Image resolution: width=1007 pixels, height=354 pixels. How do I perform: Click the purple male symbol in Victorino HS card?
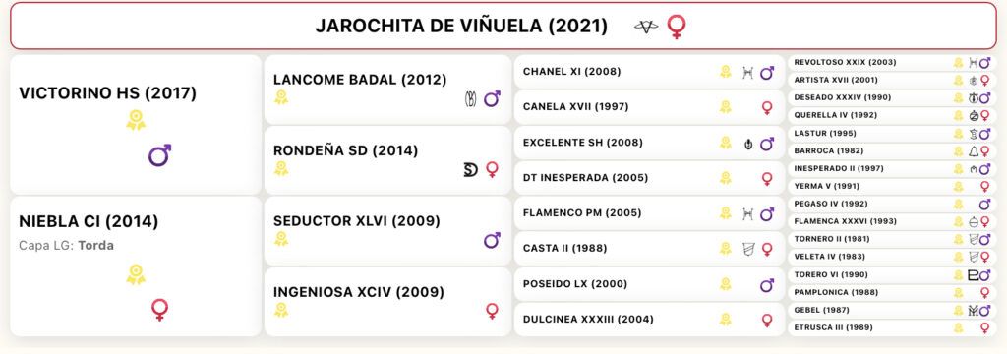tap(160, 155)
